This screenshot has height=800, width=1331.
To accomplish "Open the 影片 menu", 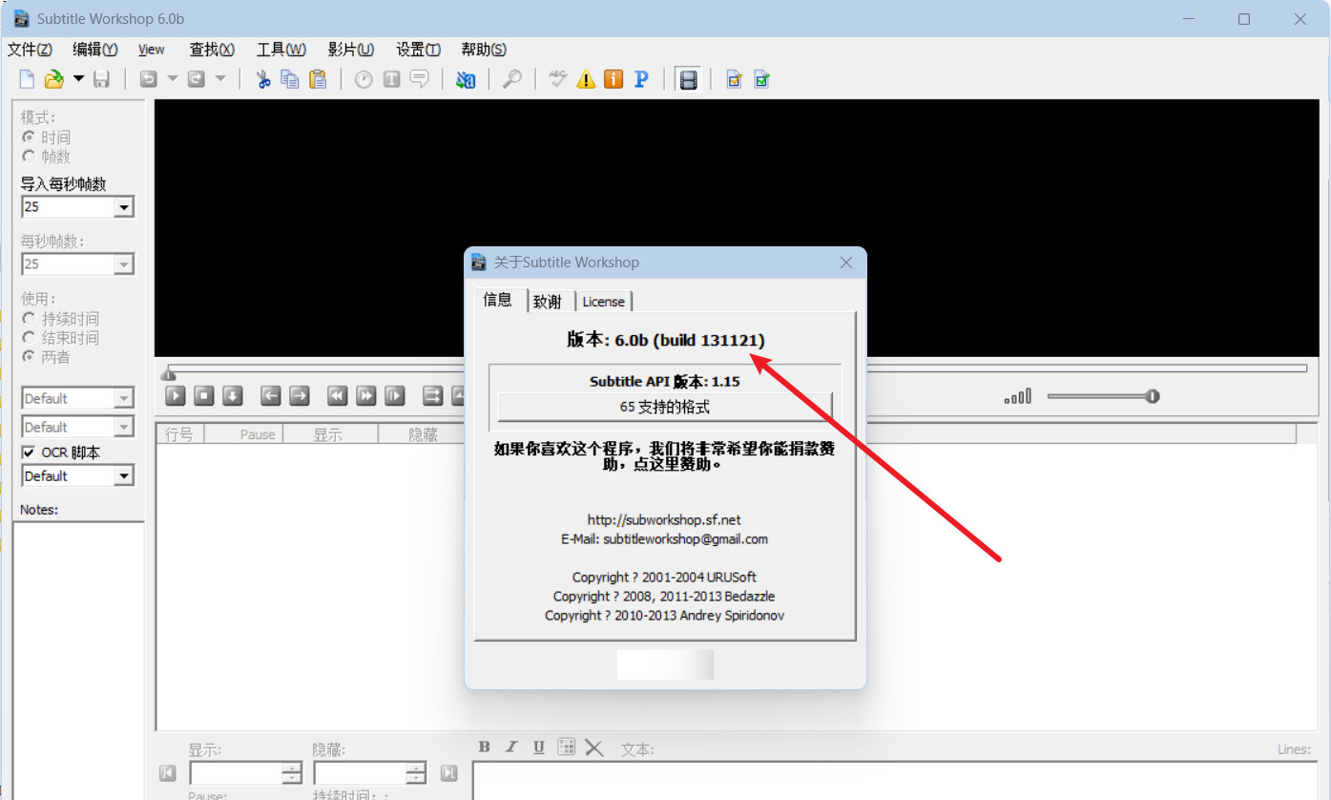I will tap(351, 50).
